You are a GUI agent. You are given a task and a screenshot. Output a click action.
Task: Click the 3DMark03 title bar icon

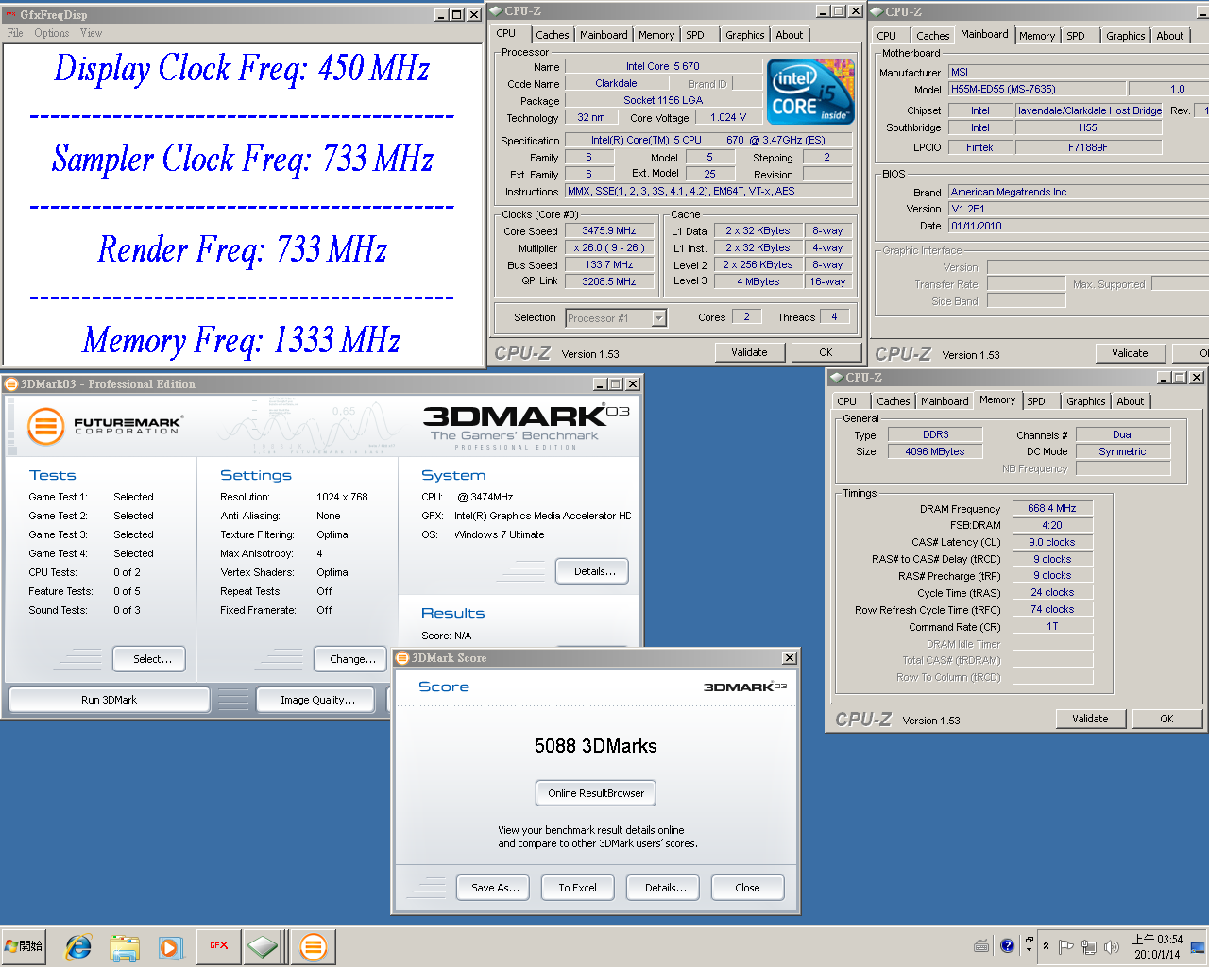pos(10,384)
